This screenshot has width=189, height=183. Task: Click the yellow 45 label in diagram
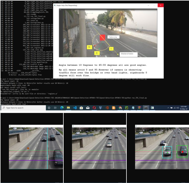pos(97,53)
